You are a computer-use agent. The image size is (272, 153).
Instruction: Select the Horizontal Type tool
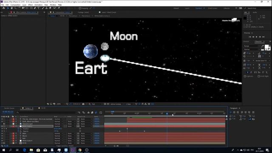click(x=39, y=8)
